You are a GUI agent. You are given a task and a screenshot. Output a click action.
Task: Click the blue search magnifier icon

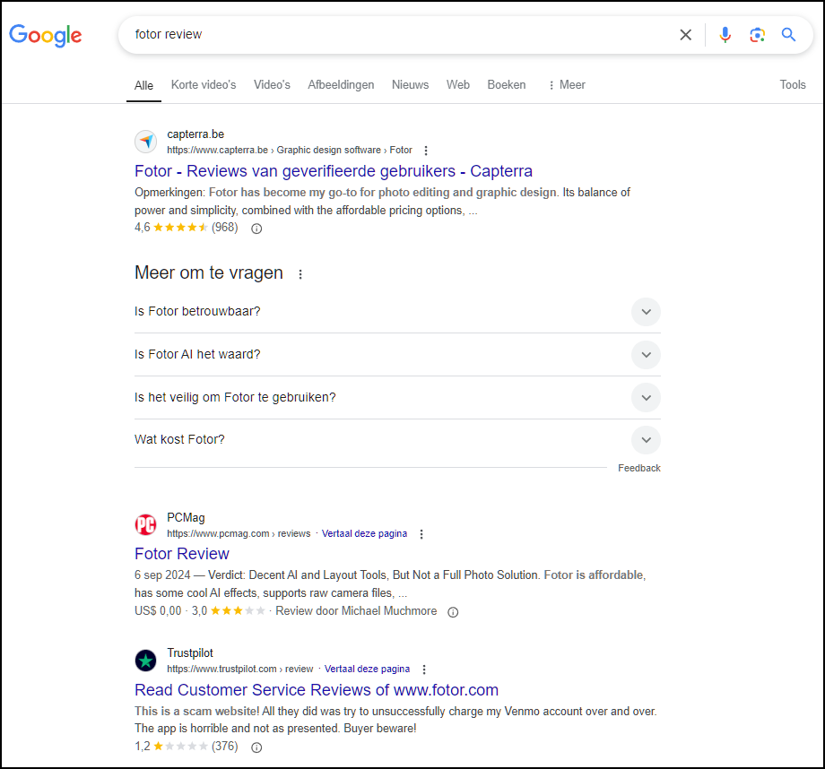[x=788, y=34]
